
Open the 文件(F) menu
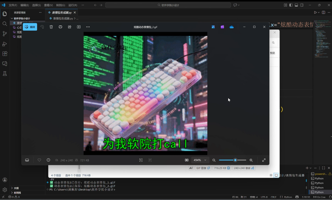coord(13,5)
